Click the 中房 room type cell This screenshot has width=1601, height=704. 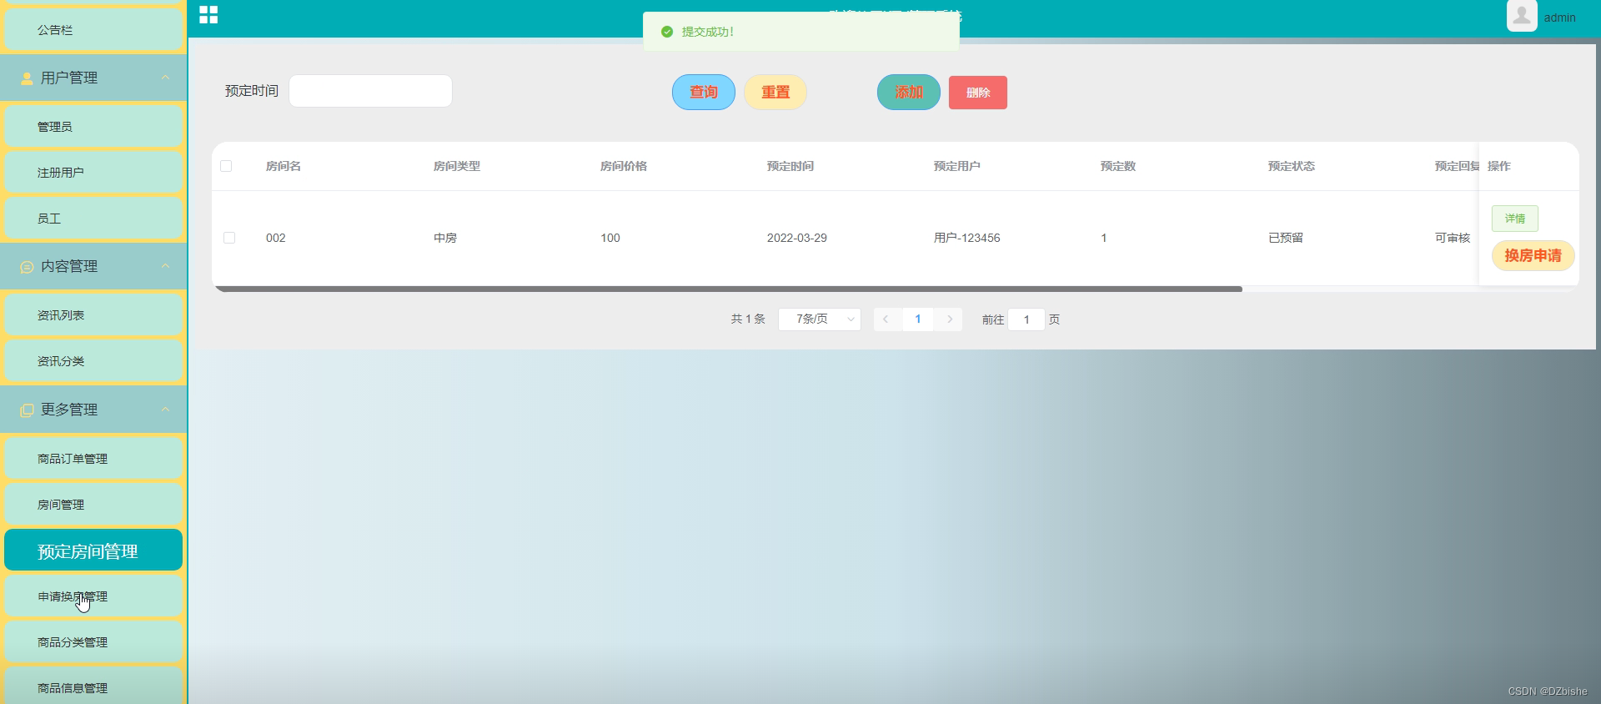point(445,238)
